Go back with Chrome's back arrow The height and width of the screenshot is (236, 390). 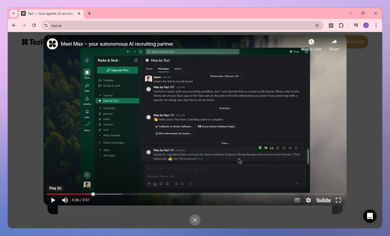point(14,25)
